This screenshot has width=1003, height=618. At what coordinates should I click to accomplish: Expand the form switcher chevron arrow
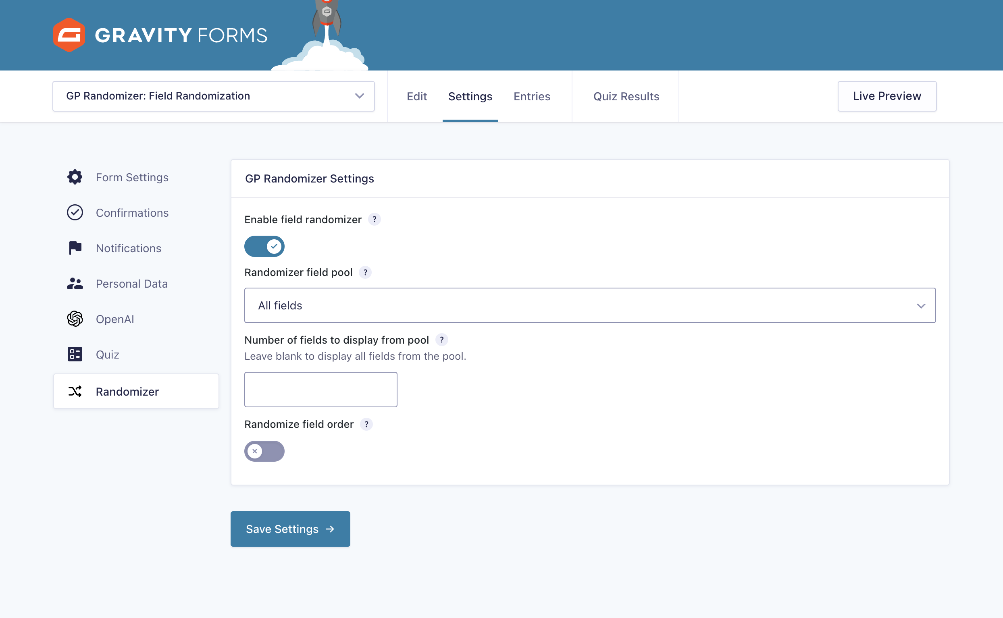point(360,96)
